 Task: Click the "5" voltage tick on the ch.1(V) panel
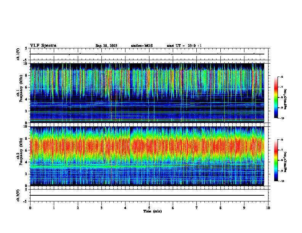[x=27, y=48]
